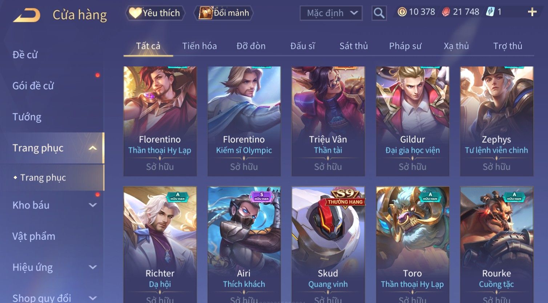The height and width of the screenshot is (303, 548).
Task: Tap the plus icon to add currency
Action: click(x=532, y=12)
